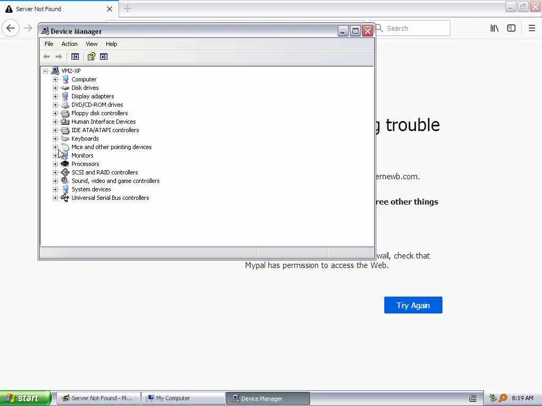542x406 pixels.
Task: Expand the Computer node
Action: tap(55, 79)
